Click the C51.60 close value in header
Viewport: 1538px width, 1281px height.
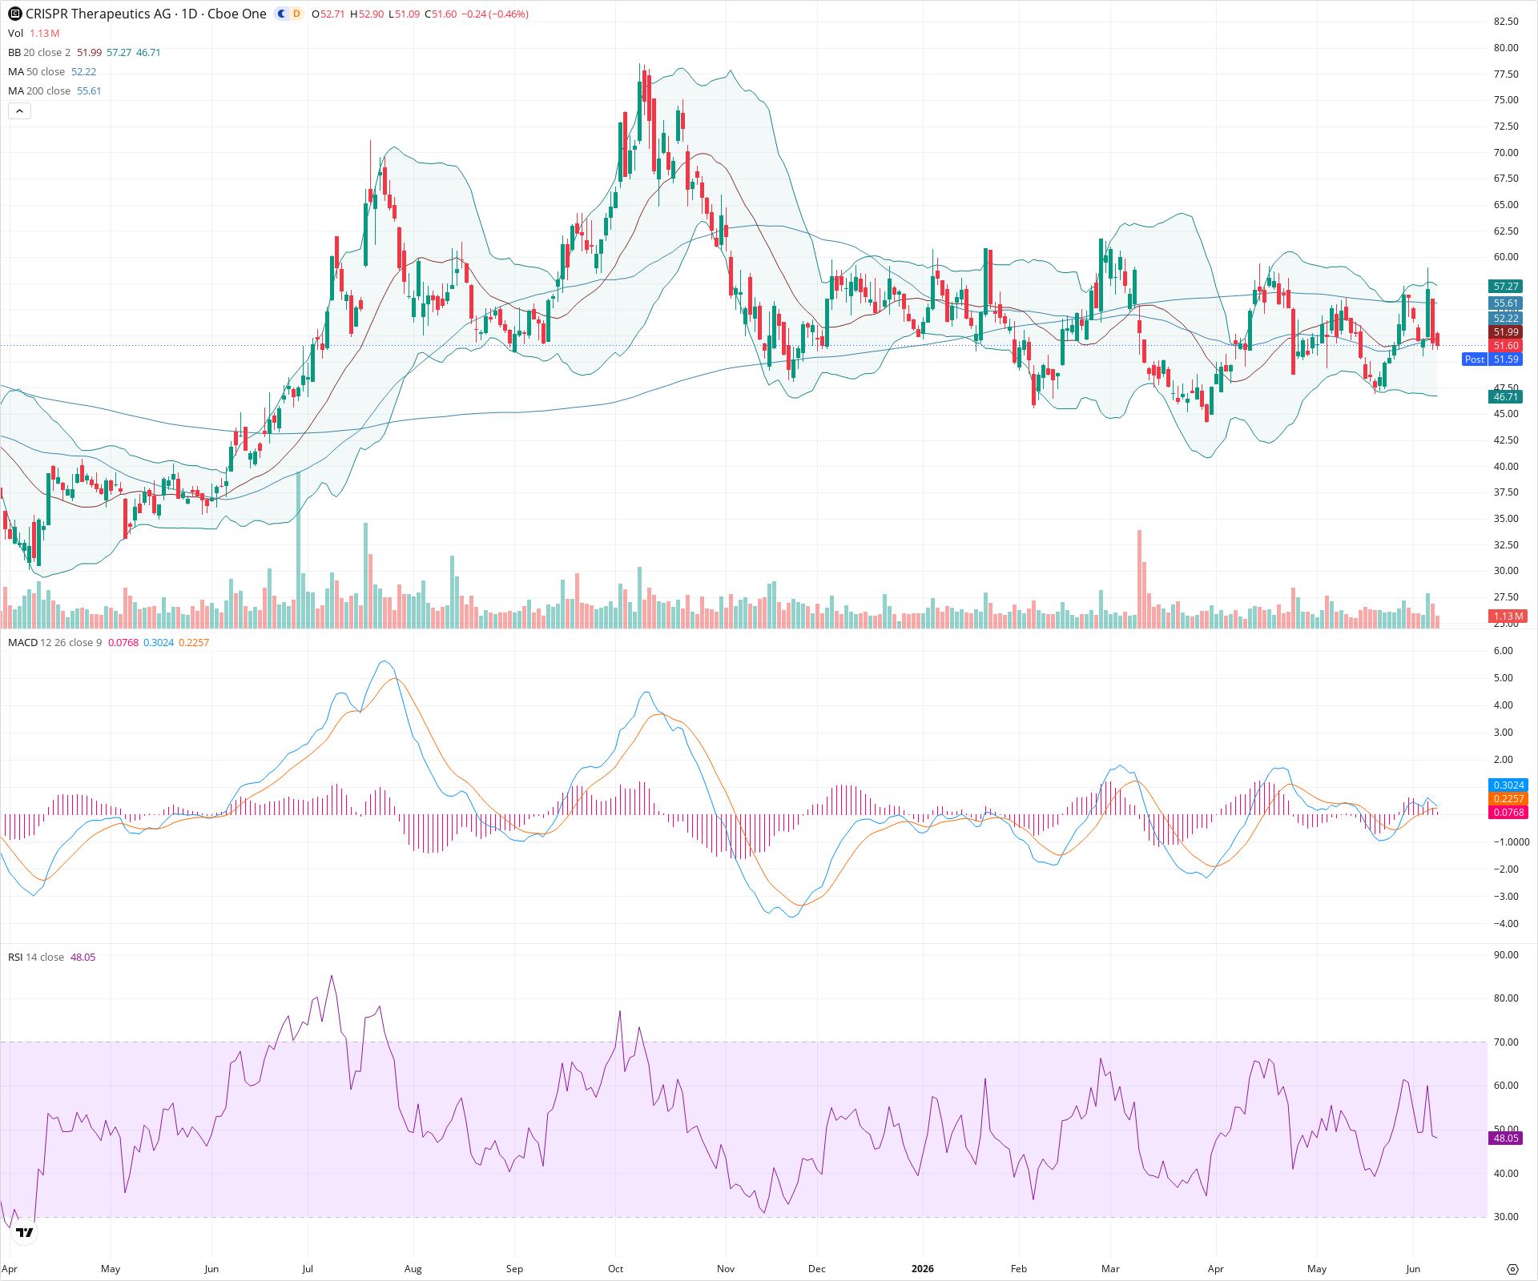[441, 14]
